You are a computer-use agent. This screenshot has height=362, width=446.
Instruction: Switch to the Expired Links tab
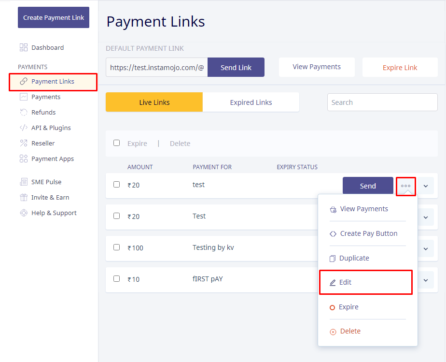pyautogui.click(x=251, y=102)
